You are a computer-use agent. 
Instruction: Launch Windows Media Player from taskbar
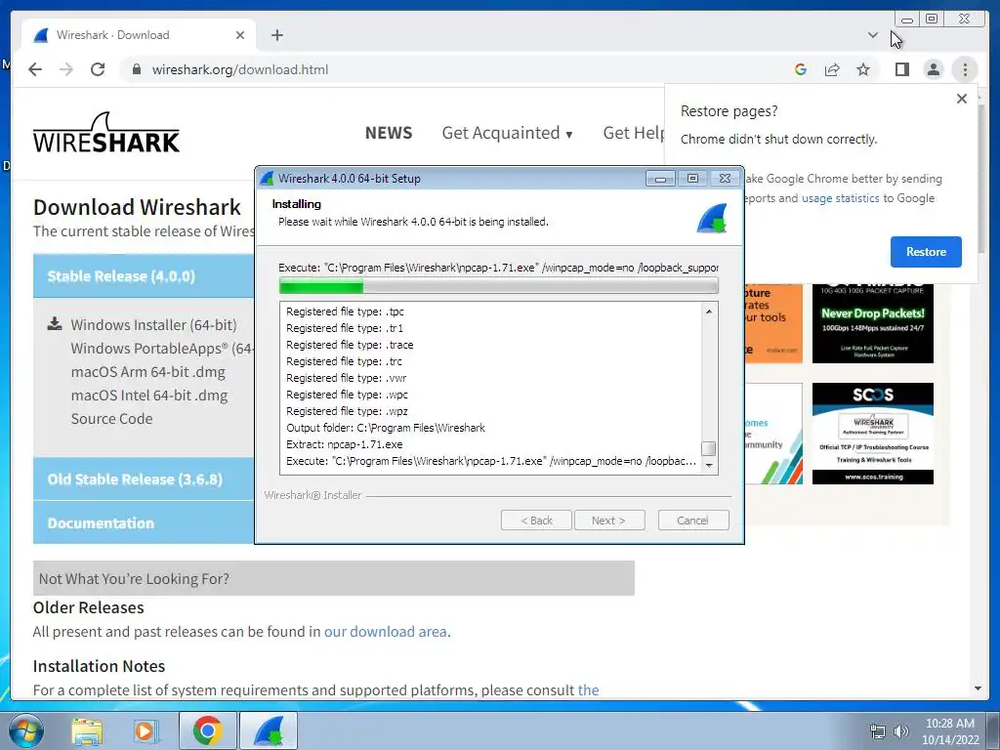(x=145, y=730)
